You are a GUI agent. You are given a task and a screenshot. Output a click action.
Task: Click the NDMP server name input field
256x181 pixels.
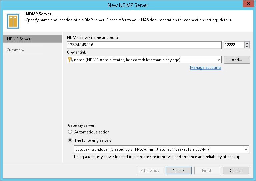tap(144, 45)
